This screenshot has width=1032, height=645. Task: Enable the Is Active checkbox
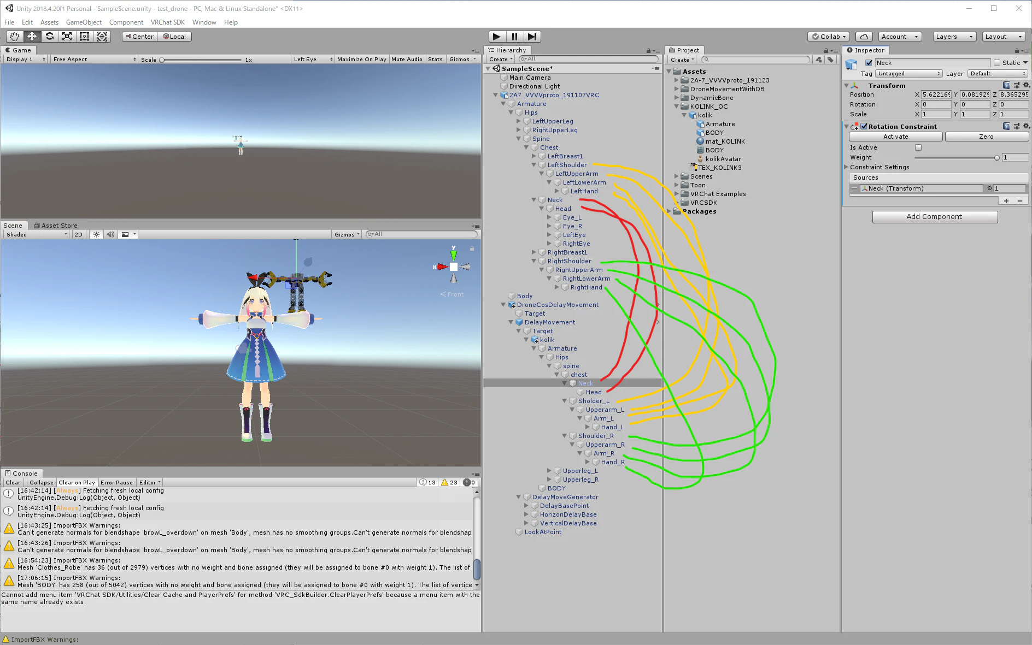918,147
